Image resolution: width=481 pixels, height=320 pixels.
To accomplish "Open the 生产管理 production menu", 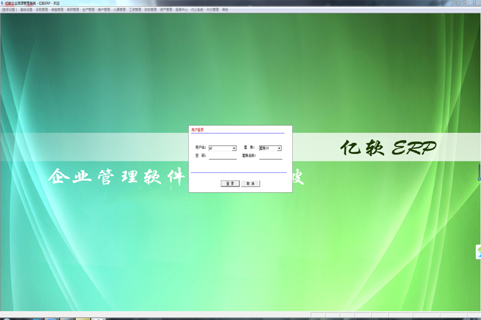I will (x=88, y=10).
